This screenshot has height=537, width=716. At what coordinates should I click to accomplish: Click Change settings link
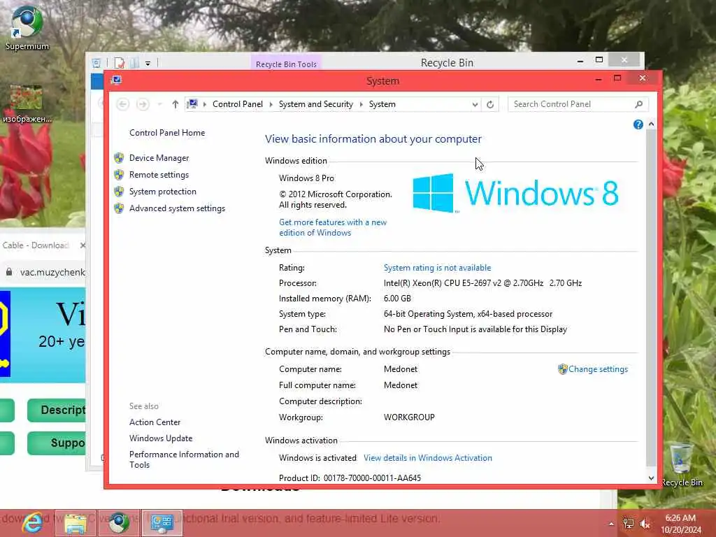599,369
